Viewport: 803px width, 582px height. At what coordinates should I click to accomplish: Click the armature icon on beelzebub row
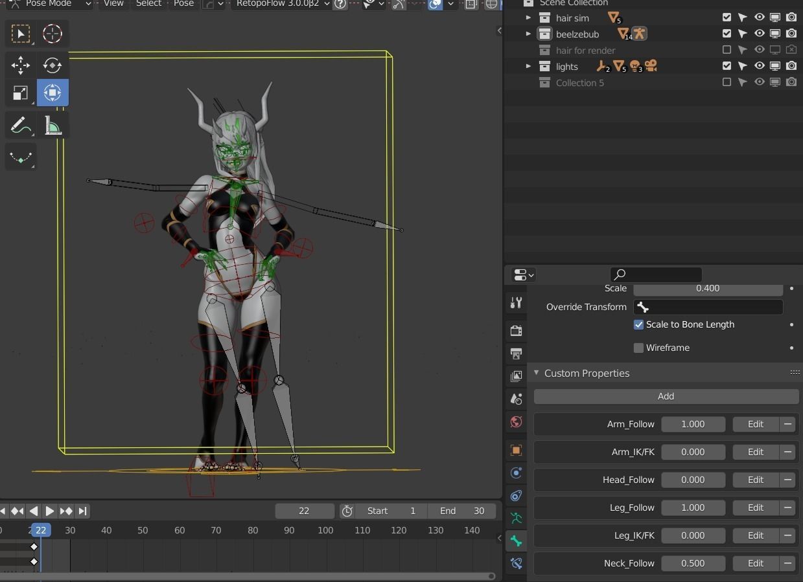pyautogui.click(x=639, y=34)
